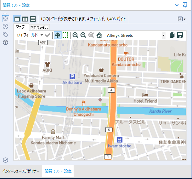
Task: Click the Kandamatsunagacho map label
Action: (x=108, y=45)
